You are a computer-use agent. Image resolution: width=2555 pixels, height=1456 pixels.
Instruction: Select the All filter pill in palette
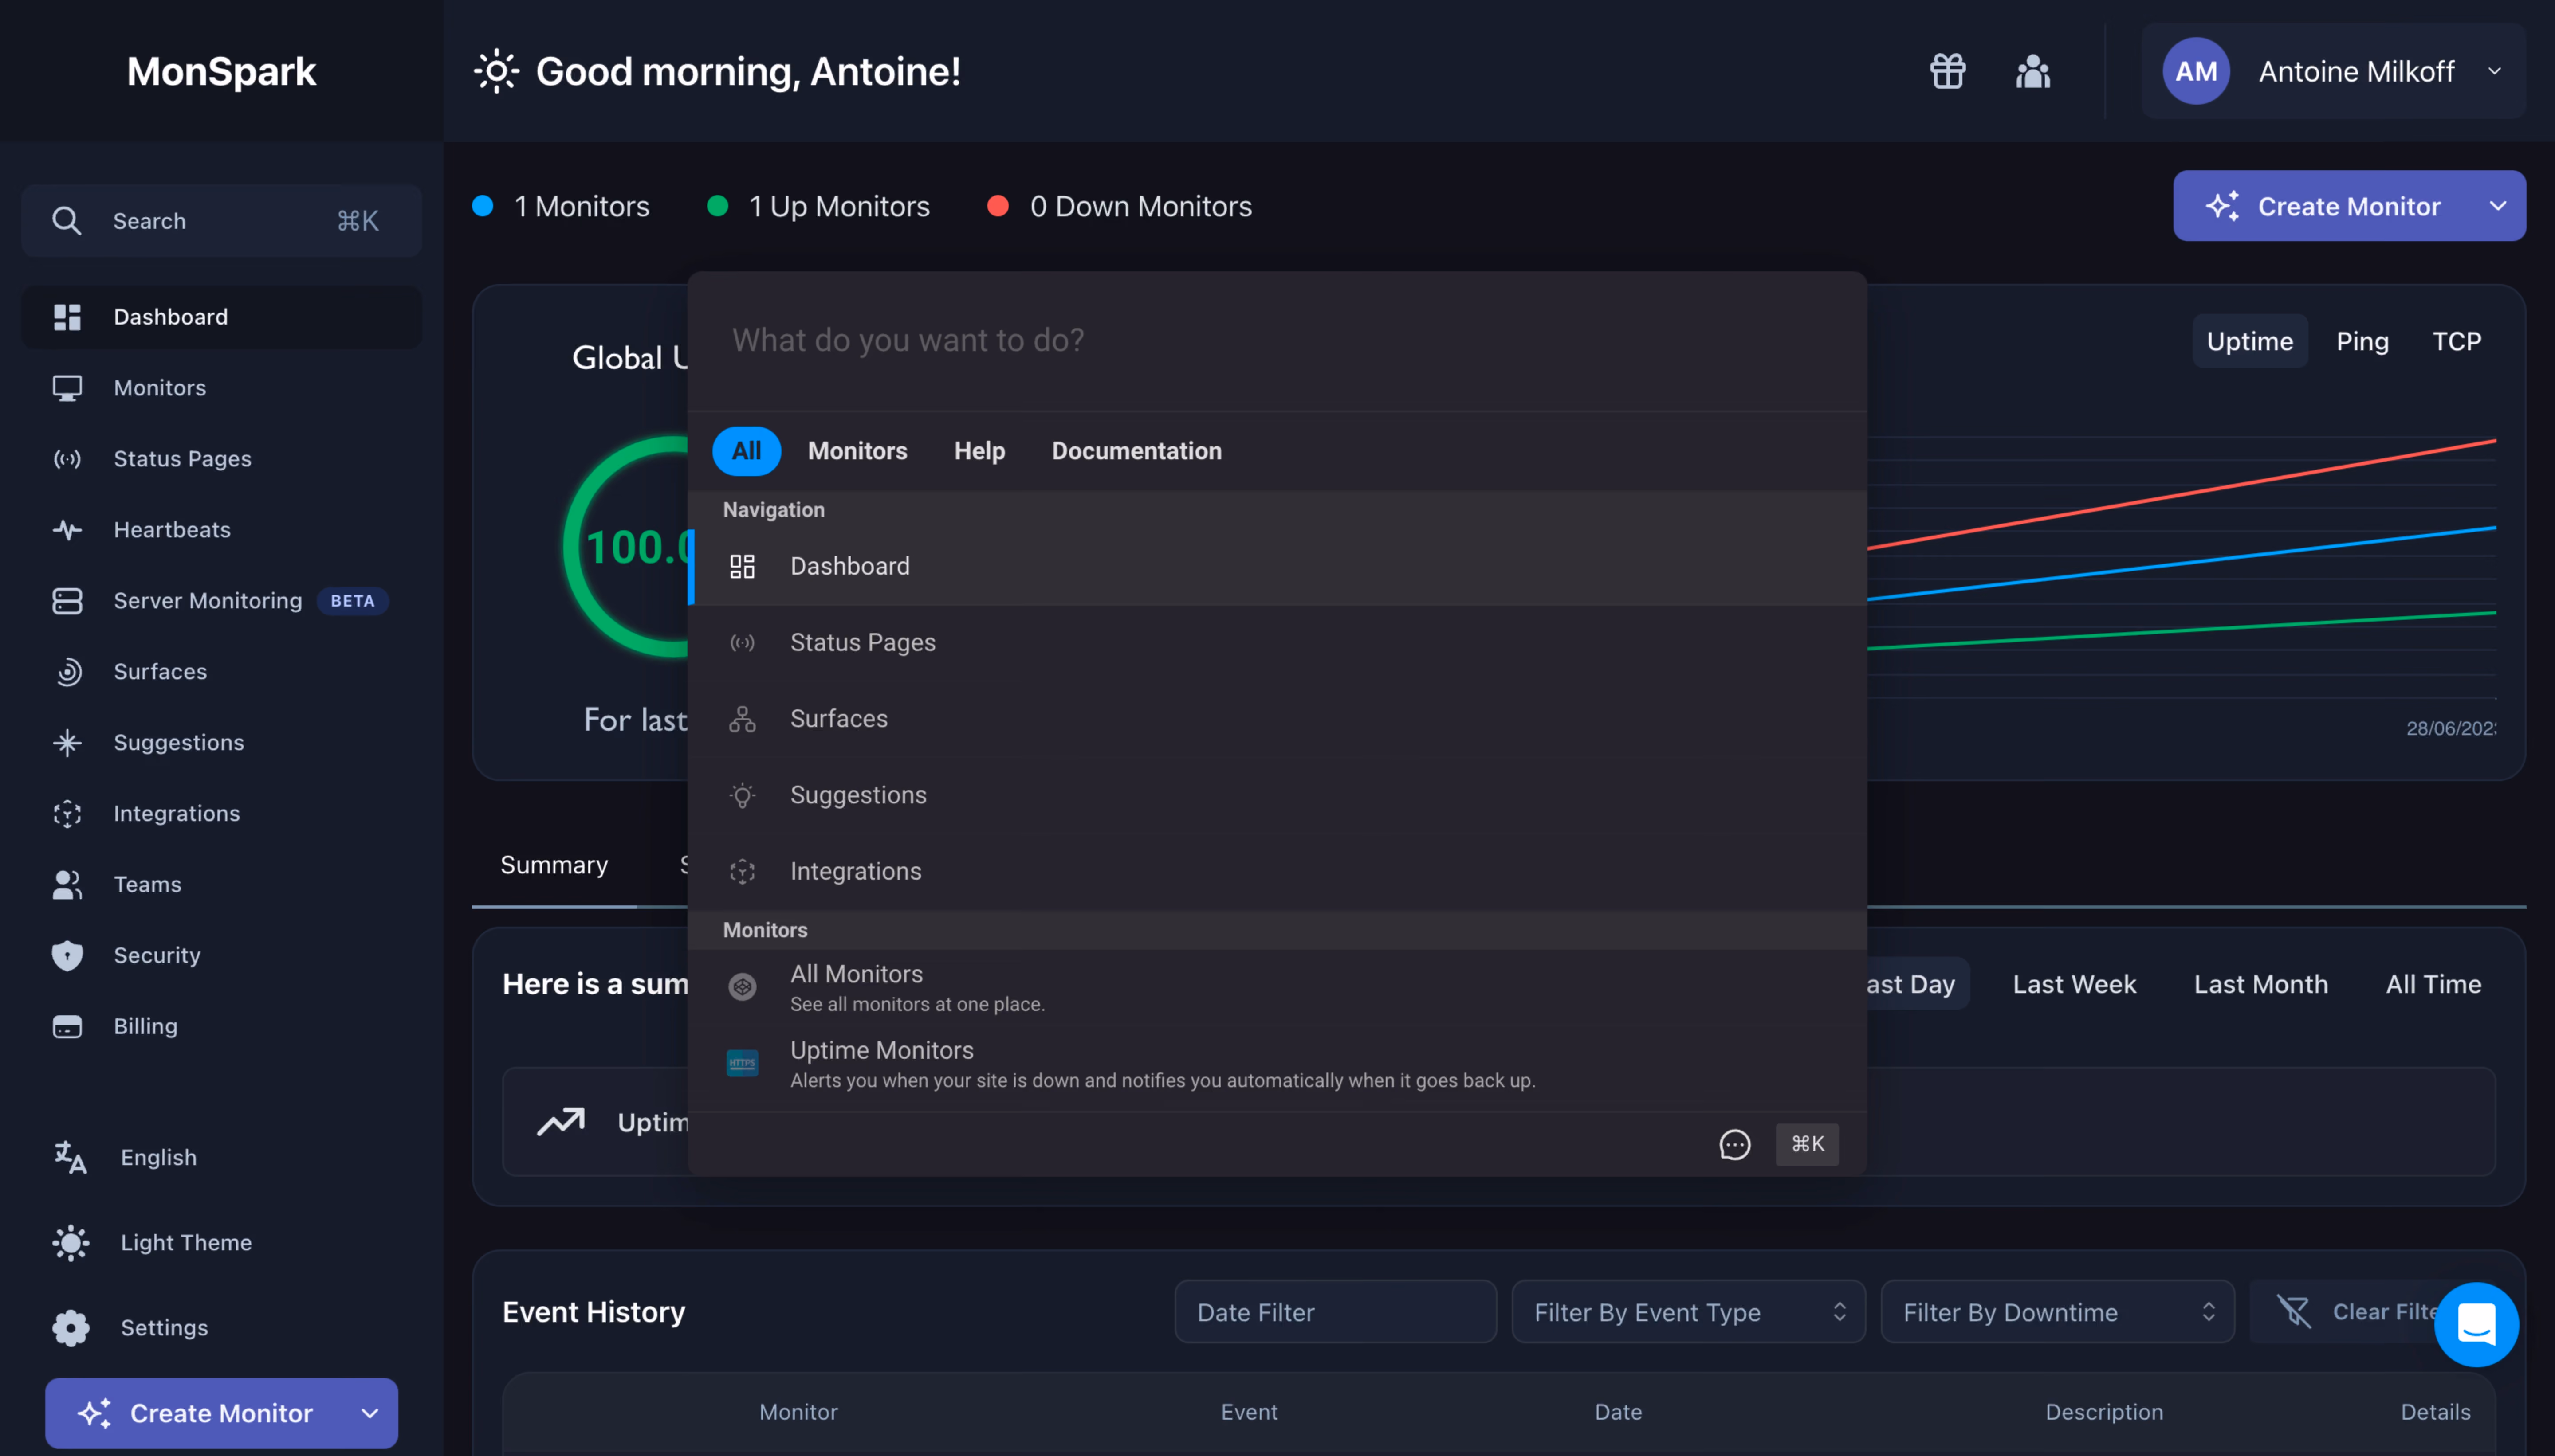pos(746,451)
